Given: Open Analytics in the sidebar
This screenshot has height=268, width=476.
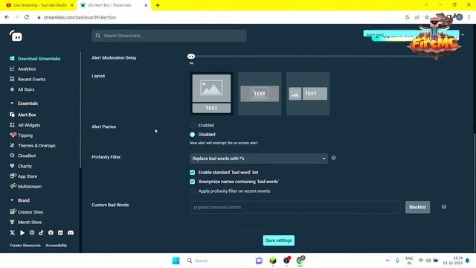Looking at the screenshot, I should point(27,69).
